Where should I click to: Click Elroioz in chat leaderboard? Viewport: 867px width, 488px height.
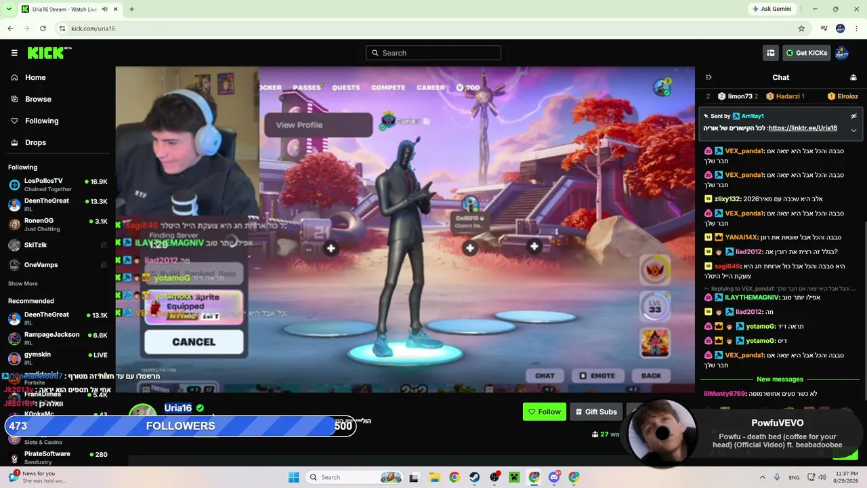(847, 96)
